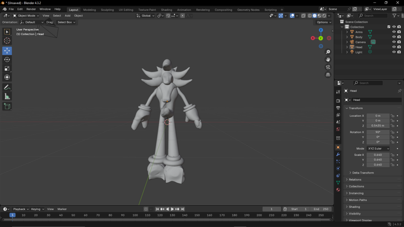Screen dimensions: 404x227
Task: Select the Measure tool
Action: (7, 96)
